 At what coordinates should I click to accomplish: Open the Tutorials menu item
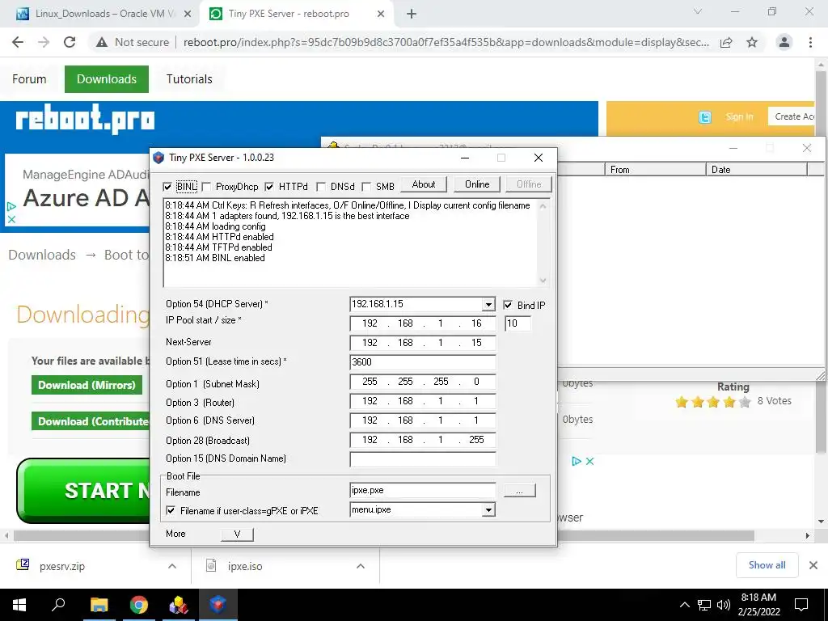[x=189, y=79]
